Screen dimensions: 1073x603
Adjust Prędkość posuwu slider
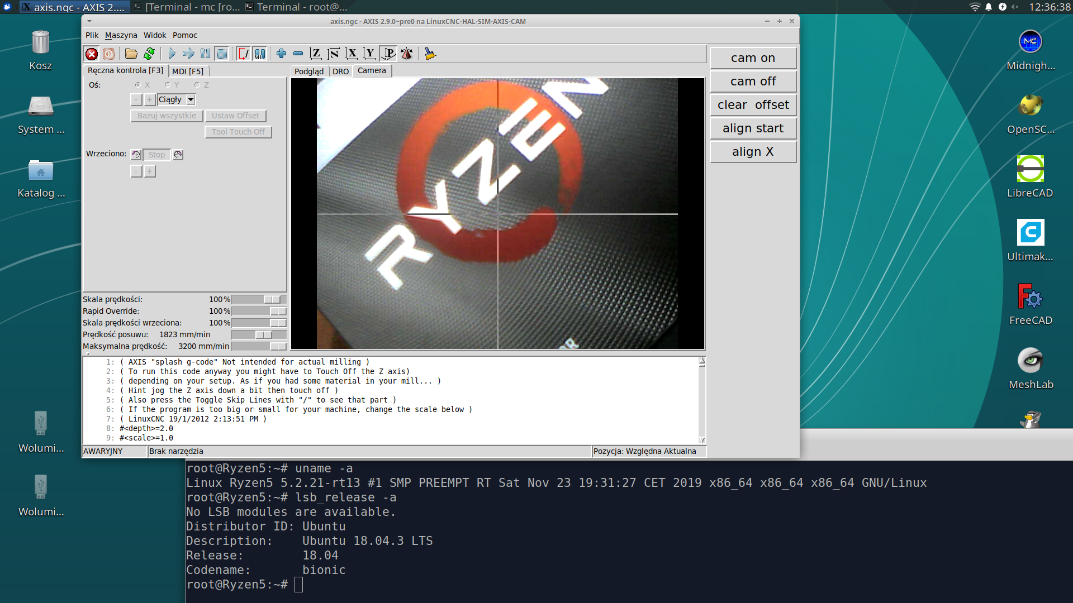point(259,334)
